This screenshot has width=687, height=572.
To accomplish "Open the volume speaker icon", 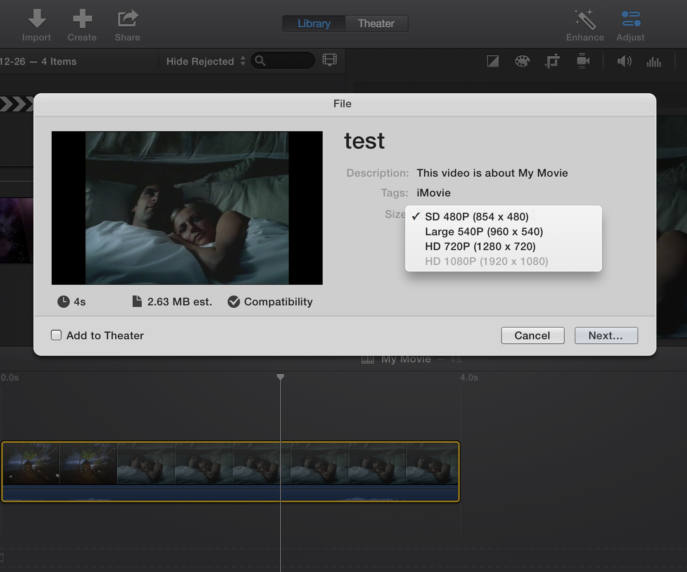I will [x=624, y=61].
